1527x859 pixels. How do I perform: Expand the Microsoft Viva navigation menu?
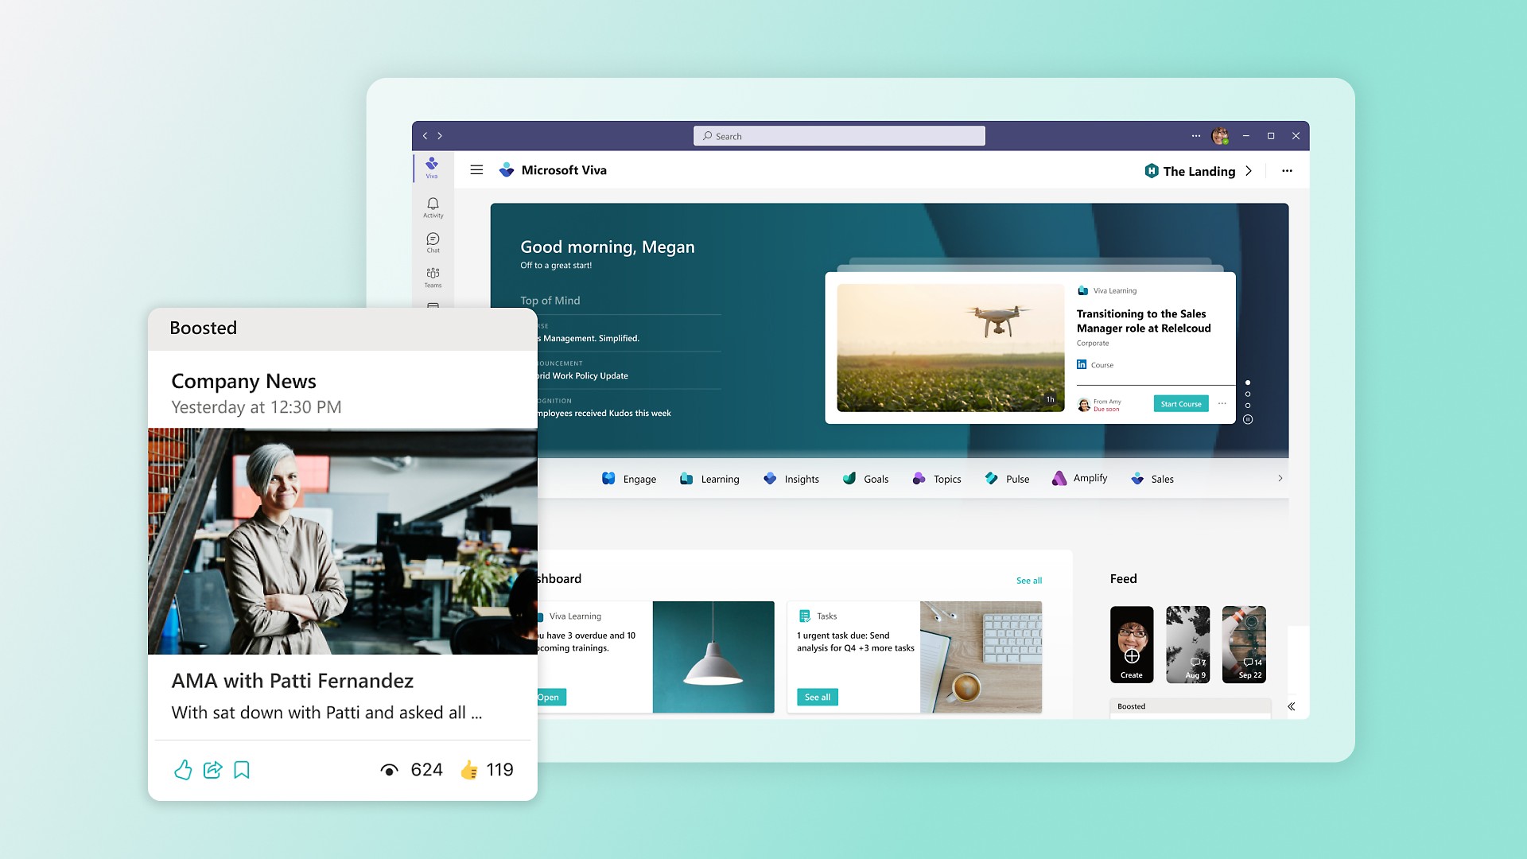tap(476, 170)
